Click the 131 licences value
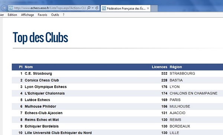 click(164, 113)
